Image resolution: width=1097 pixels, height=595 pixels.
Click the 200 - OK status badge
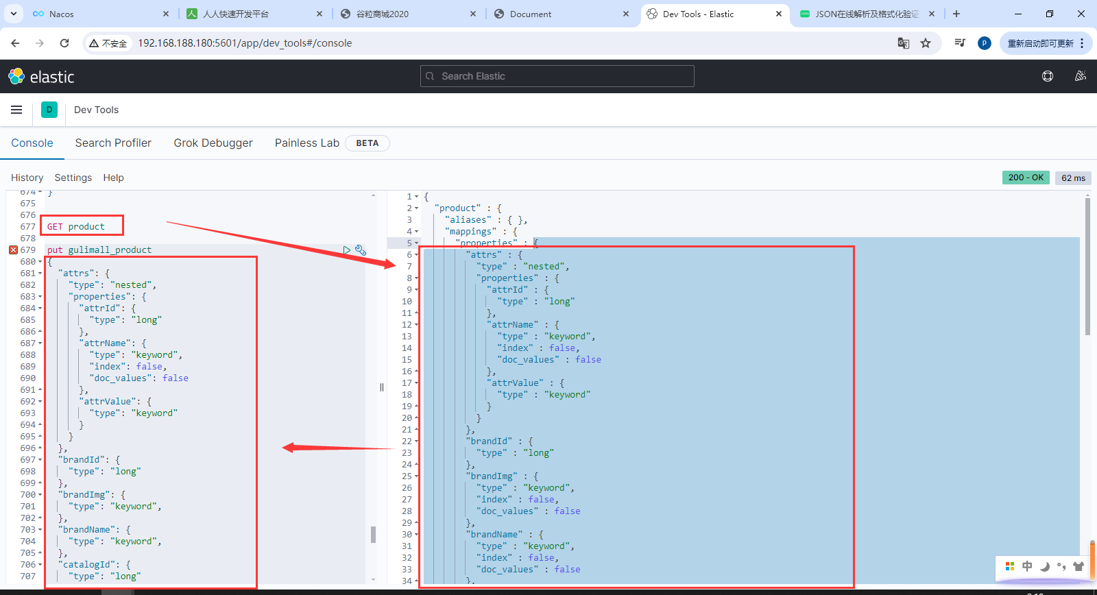pyautogui.click(x=1026, y=178)
